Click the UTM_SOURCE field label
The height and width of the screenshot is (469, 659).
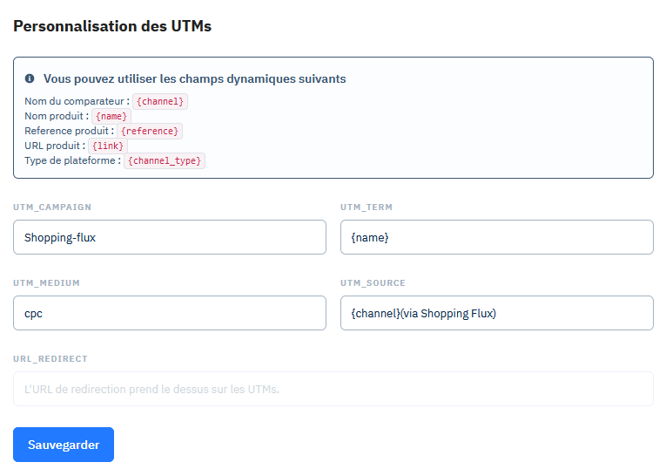pyautogui.click(x=373, y=283)
